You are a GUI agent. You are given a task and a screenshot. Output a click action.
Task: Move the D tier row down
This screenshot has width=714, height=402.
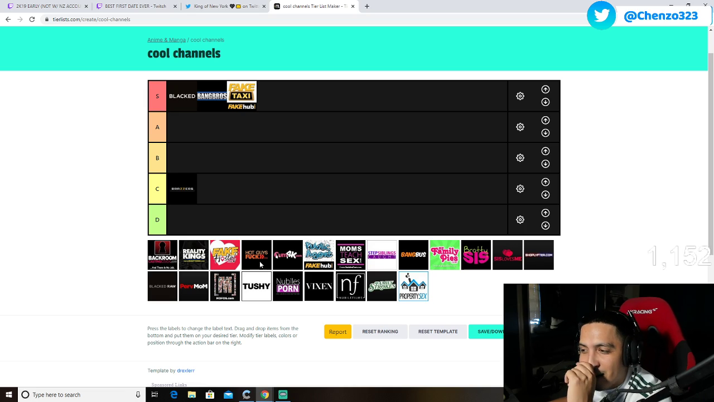coord(546,226)
